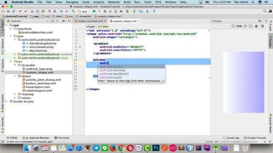The width and height of the screenshot is (273, 153).
Task: Click the Search Everywhere magnifier at toolbar right
Action: 265,11
